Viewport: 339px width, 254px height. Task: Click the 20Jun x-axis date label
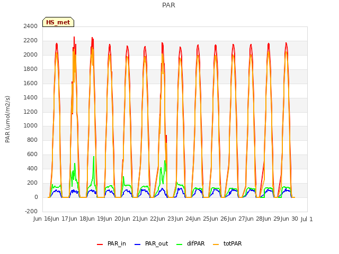(x=122, y=219)
